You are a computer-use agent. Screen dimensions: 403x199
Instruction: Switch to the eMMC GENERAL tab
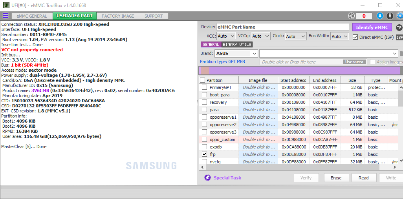tap(32, 16)
